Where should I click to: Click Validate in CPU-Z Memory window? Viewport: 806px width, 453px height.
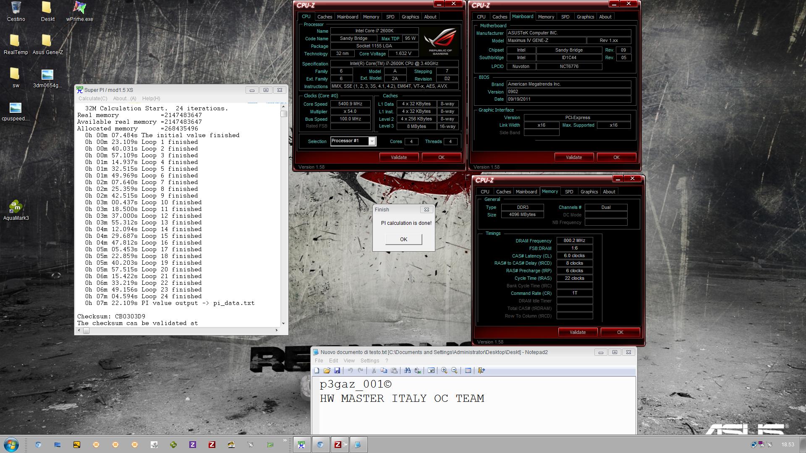[578, 332]
